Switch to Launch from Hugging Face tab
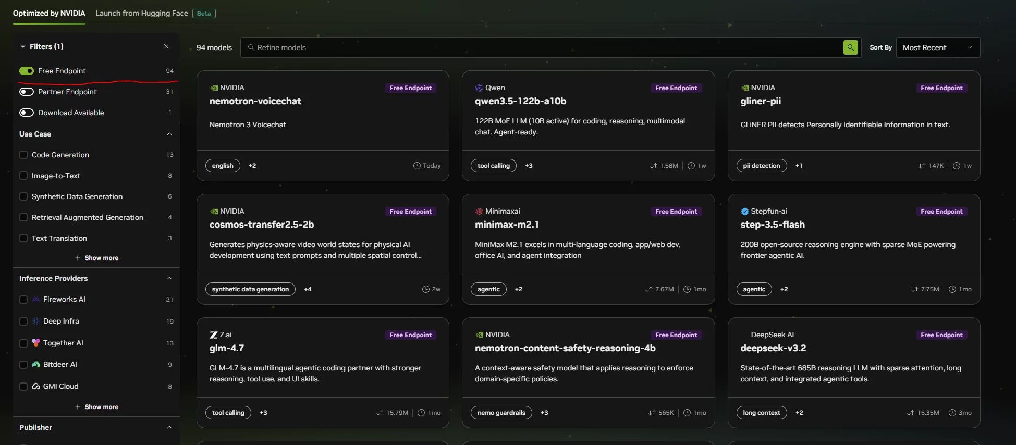 coord(142,13)
